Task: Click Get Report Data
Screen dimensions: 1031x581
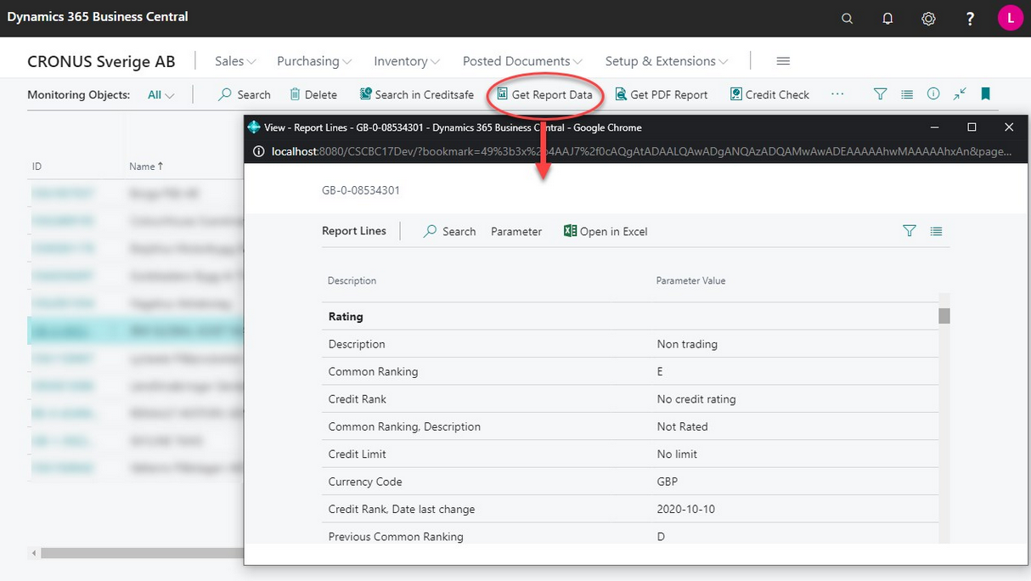Action: [x=544, y=95]
